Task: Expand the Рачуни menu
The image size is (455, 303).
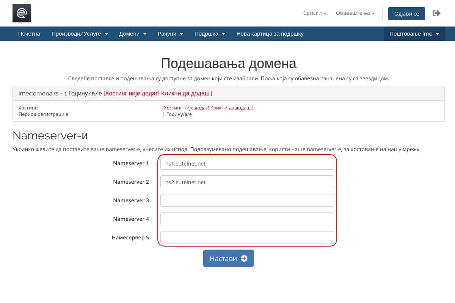Action: coord(171,34)
